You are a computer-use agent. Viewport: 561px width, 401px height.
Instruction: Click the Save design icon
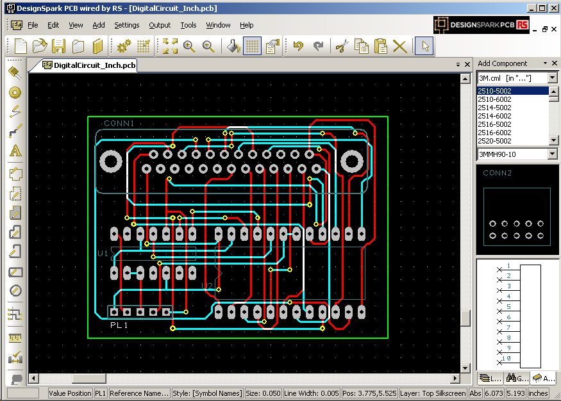59,45
